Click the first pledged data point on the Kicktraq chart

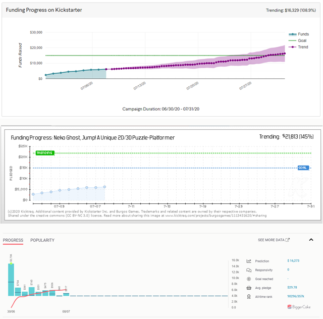click(33, 194)
